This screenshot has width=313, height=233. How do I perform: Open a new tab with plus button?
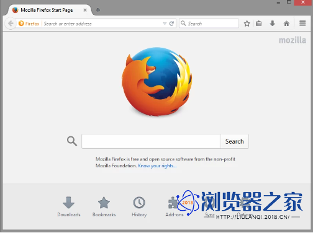point(98,10)
